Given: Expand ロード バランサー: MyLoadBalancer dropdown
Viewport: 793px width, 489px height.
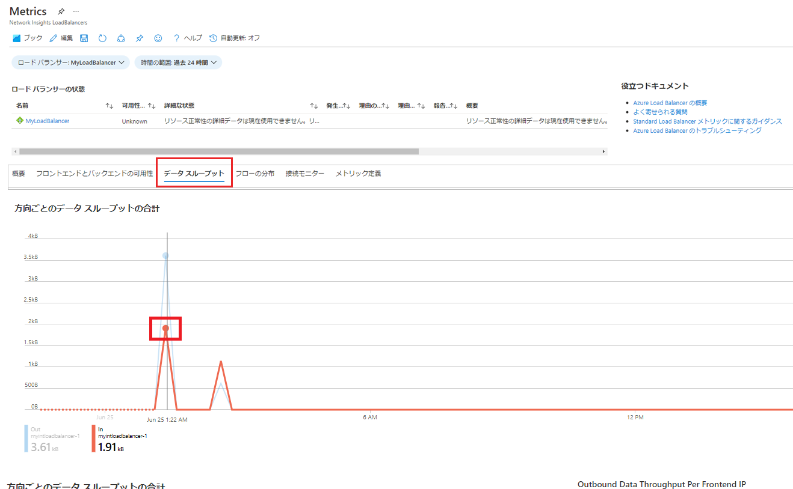Looking at the screenshot, I should 71,62.
